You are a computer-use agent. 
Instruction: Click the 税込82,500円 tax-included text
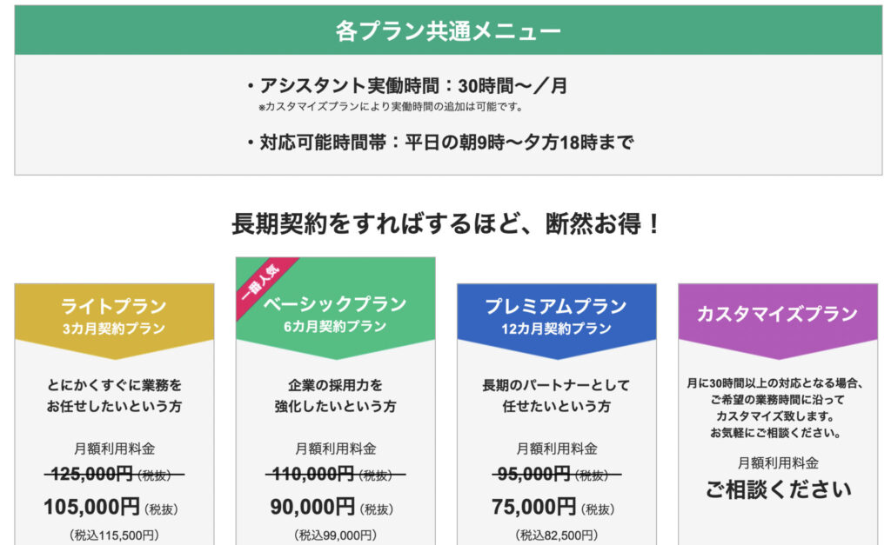(x=556, y=535)
